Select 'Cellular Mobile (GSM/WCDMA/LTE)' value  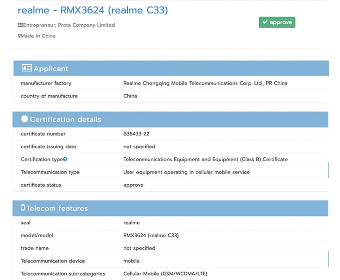click(x=165, y=274)
